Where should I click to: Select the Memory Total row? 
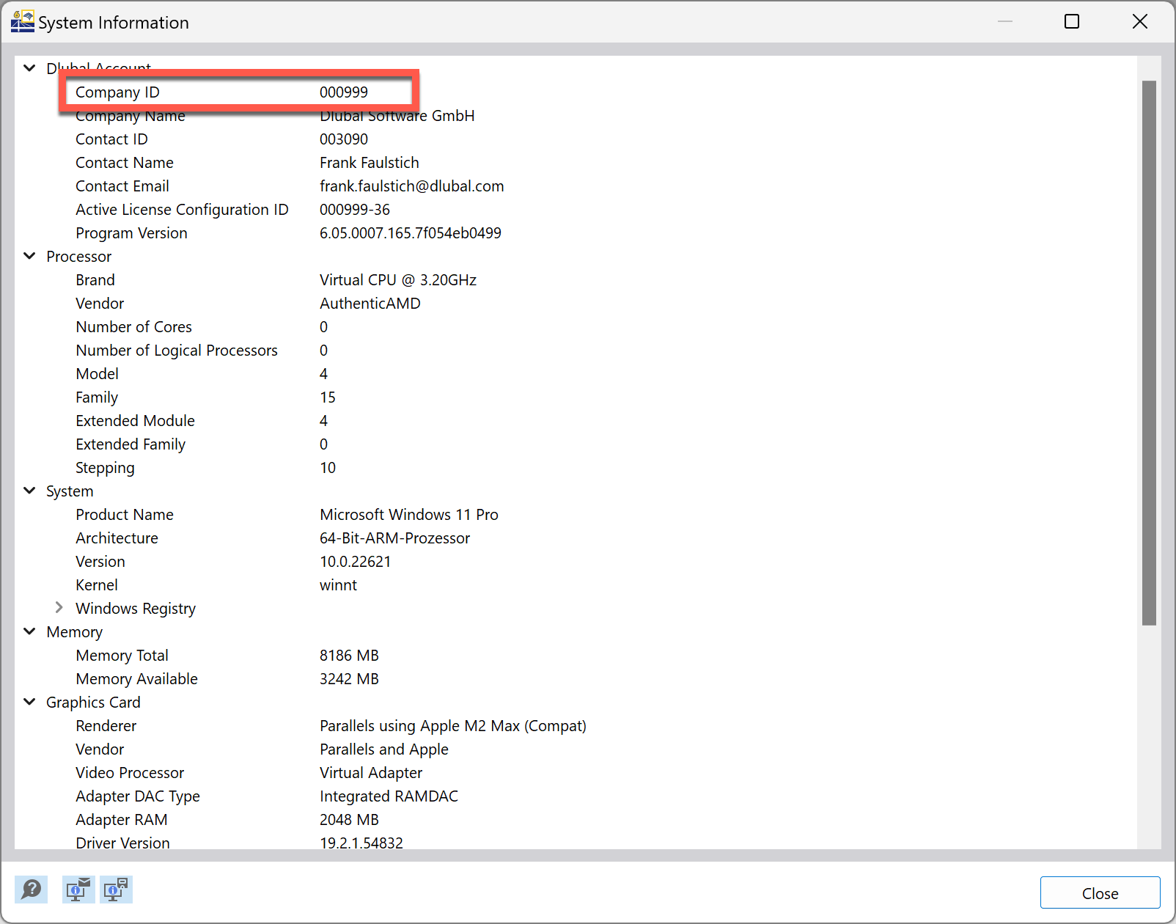[x=576, y=656]
